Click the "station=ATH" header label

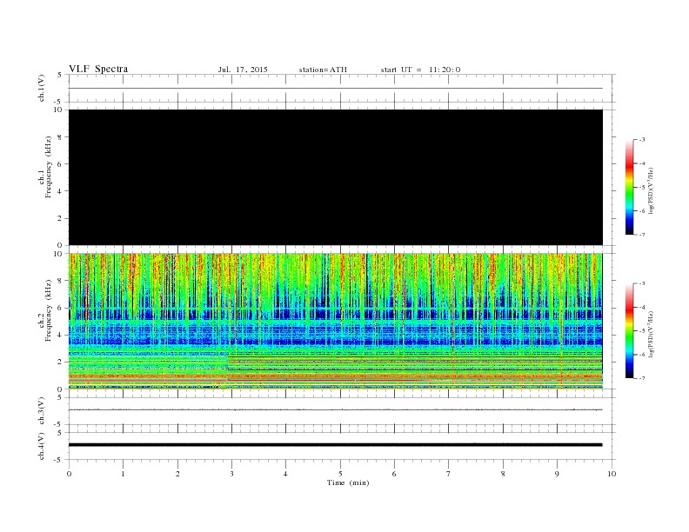323,70
